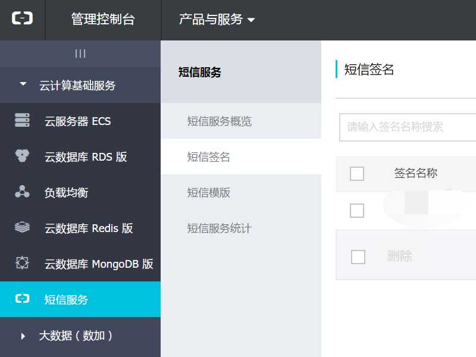Open the 云数据库 MongoDB 版 icon
Image resolution: width=476 pixels, height=357 pixels.
pyautogui.click(x=22, y=263)
